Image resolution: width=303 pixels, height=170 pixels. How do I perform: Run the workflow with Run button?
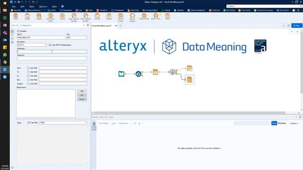tap(297, 25)
